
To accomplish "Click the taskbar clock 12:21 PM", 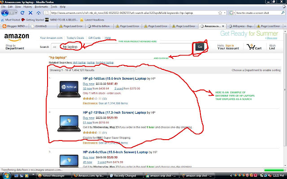I will pyautogui.click(x=278, y=176).
